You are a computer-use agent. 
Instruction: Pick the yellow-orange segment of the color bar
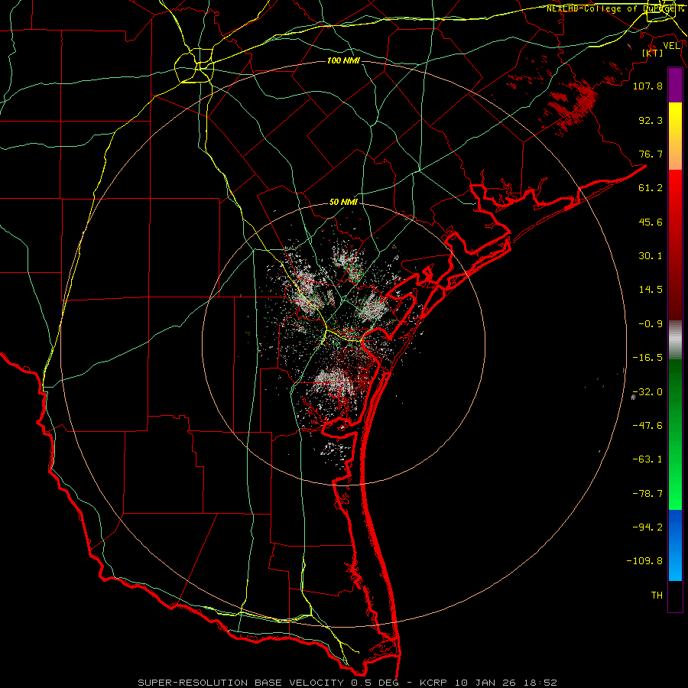675,136
